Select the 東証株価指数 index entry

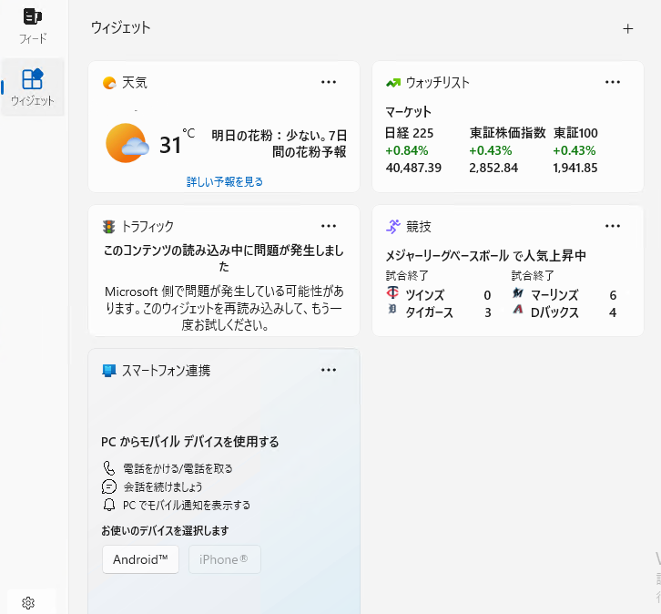pyautogui.click(x=507, y=133)
